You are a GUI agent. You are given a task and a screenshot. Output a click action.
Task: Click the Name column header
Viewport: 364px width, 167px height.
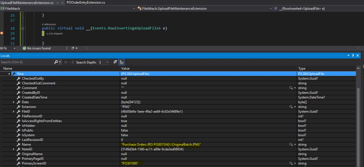pos(60,68)
